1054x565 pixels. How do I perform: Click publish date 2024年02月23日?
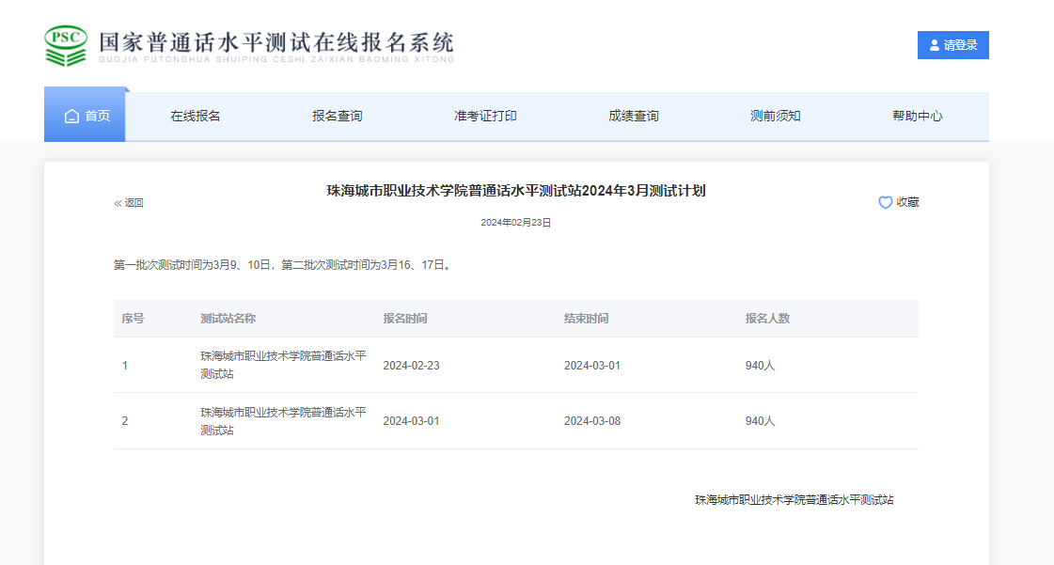tap(515, 223)
